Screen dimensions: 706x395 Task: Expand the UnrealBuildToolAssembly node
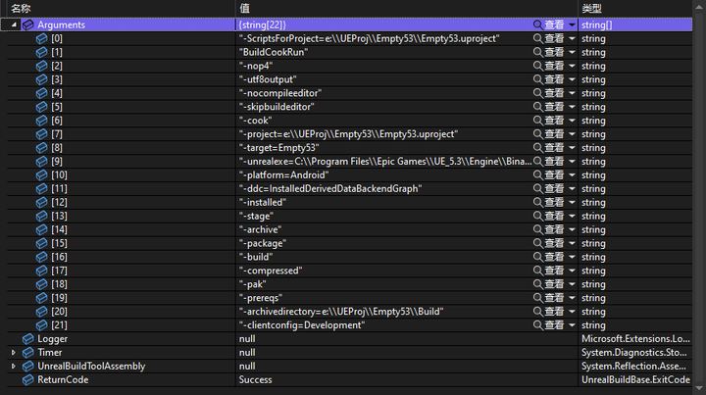[13, 366]
